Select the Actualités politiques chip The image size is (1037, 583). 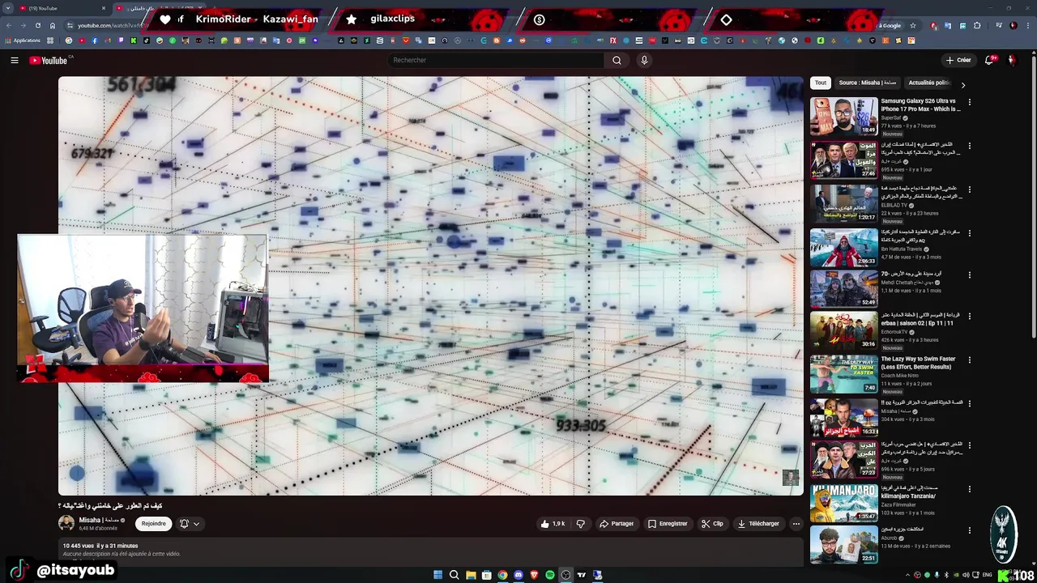[929, 83]
